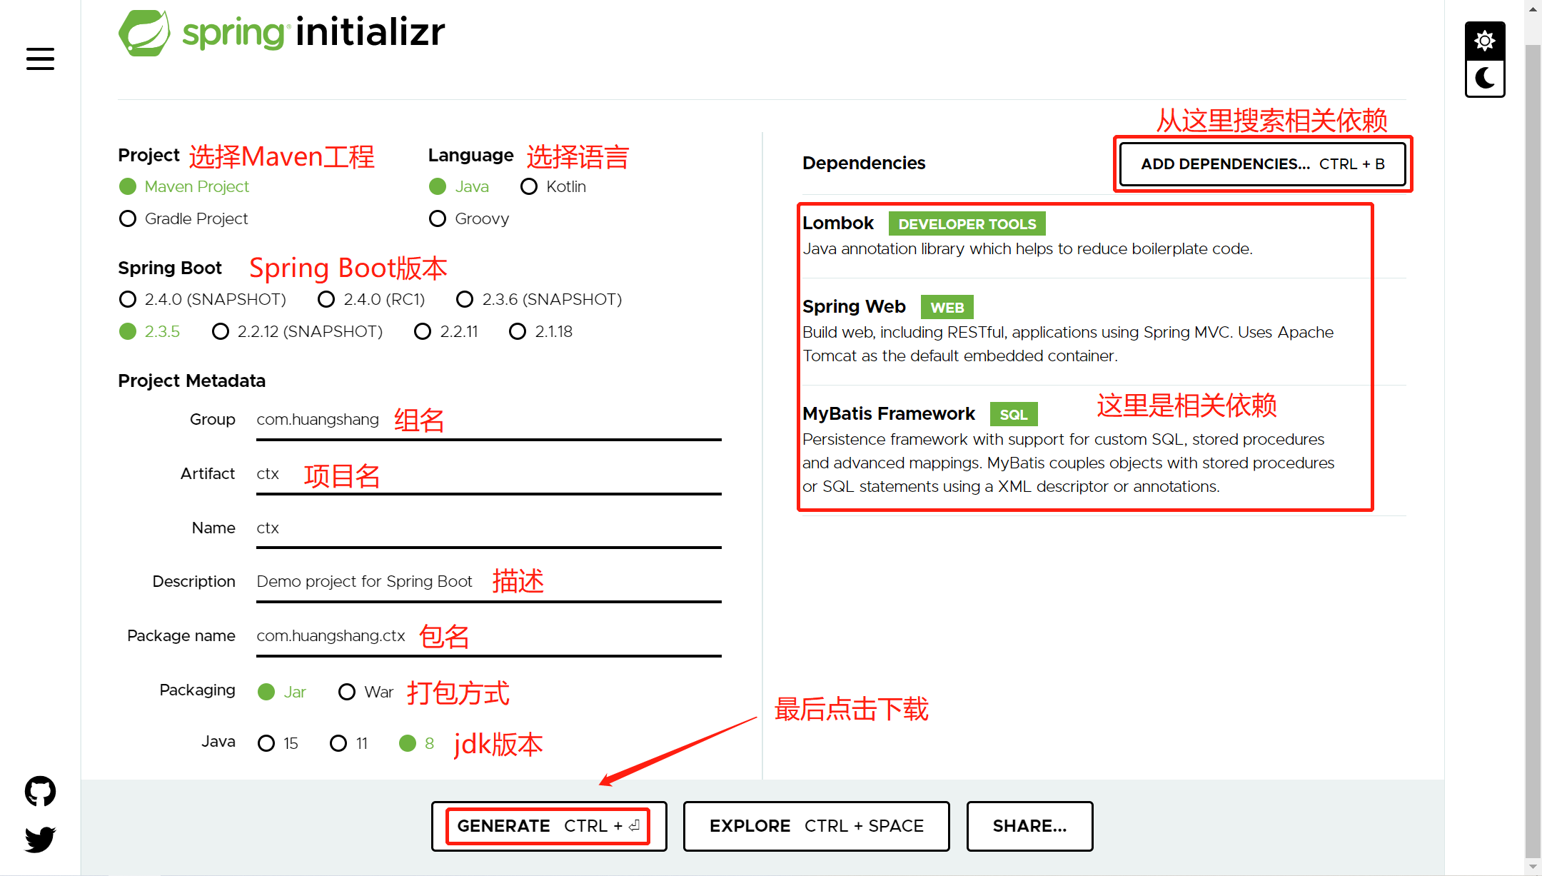Open the Twitter link
Viewport: 1542px width, 876px height.
39,840
